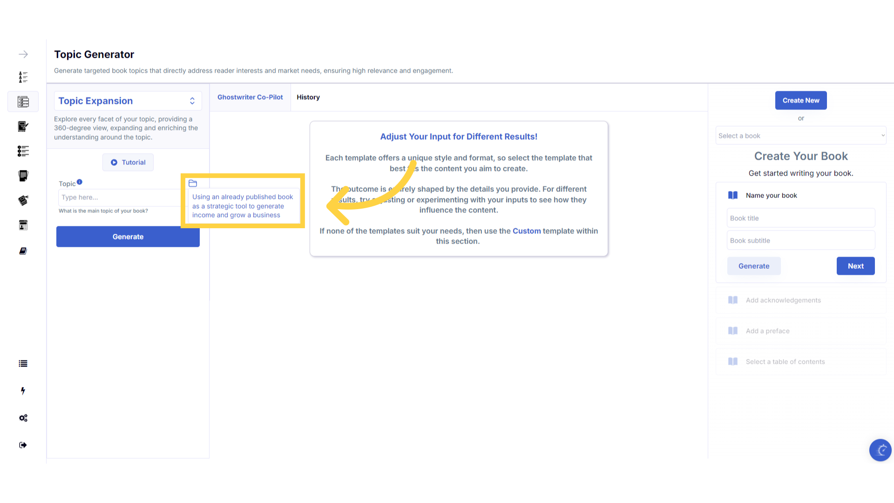Screen dimensions: 894x503
Task: Click the Create New button
Action: (x=800, y=101)
